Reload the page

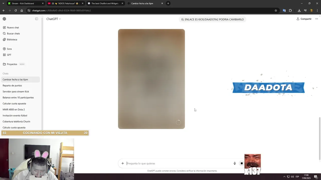(x=16, y=10)
